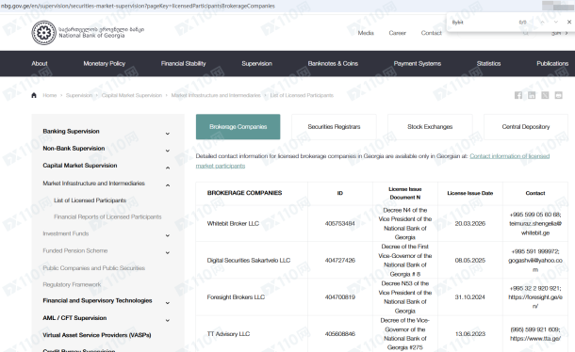Click the BROKERAGE COMPANIES column header
575x352 pixels.
click(244, 193)
